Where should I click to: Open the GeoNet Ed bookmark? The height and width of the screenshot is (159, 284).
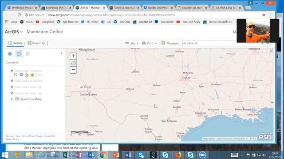tap(142, 22)
